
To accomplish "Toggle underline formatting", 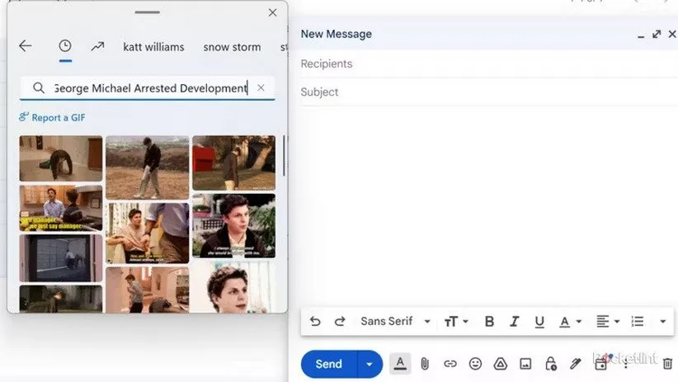I will tap(539, 322).
